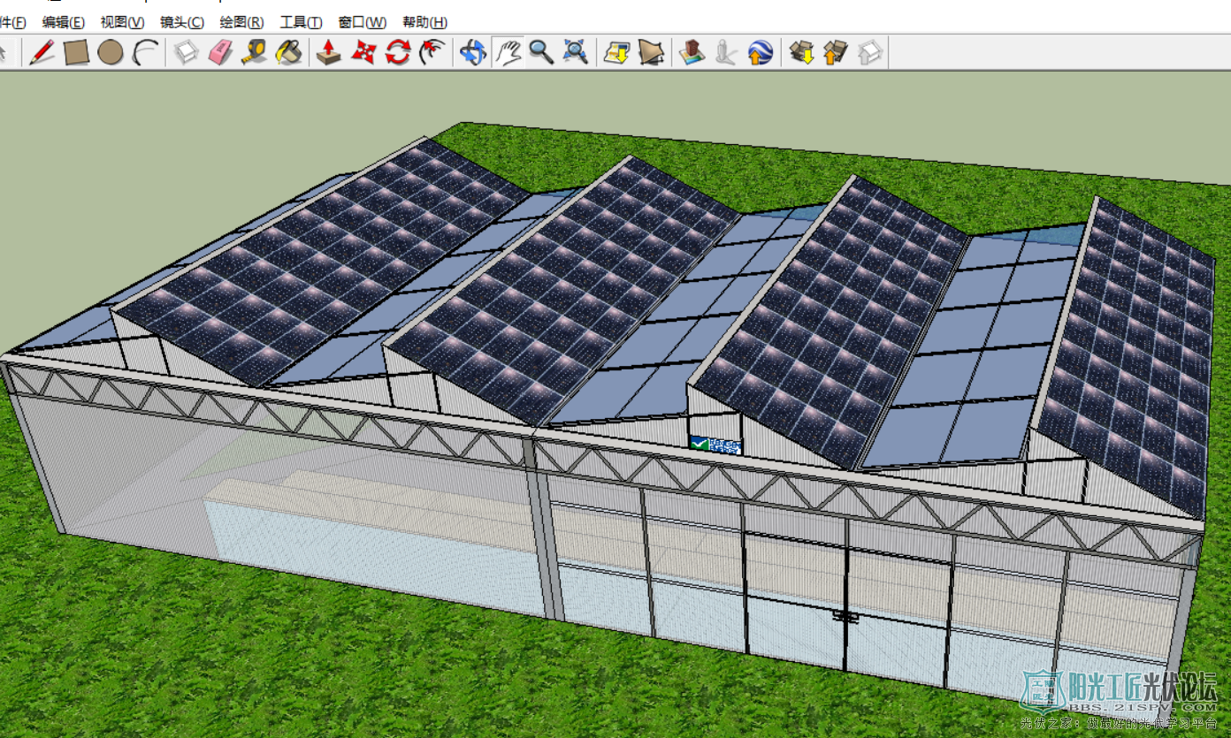This screenshot has height=738, width=1231.
Task: Open the 工具(T) menu
Action: tap(301, 22)
